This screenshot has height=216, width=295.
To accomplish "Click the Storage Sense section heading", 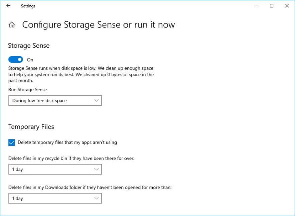I will click(x=29, y=46).
